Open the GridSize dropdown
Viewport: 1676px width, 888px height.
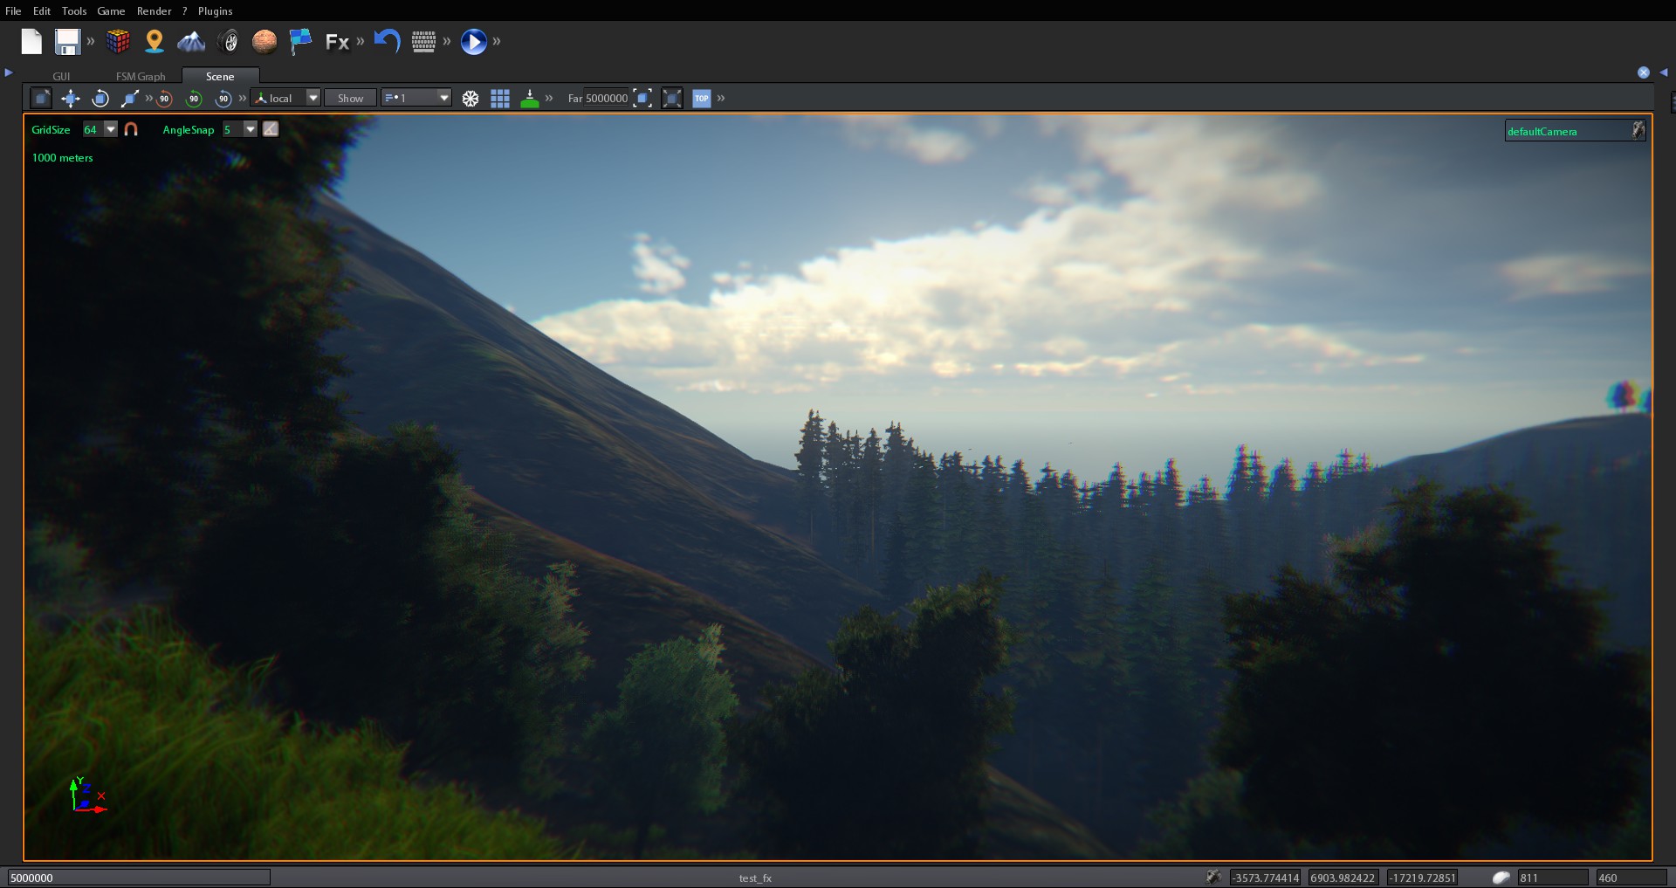coord(110,128)
